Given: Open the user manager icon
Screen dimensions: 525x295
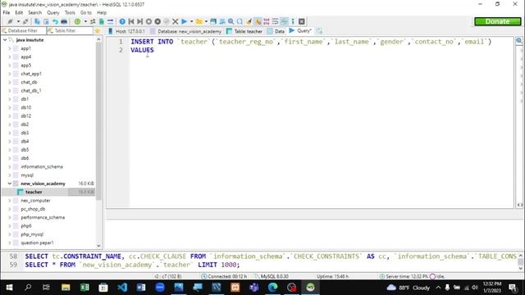Looking at the screenshot, I should point(93,21).
